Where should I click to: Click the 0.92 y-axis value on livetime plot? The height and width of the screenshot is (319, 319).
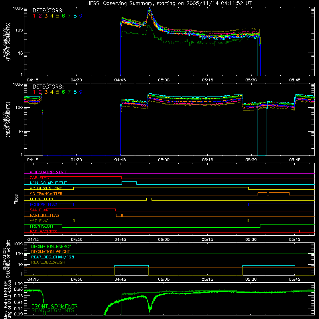19,308
